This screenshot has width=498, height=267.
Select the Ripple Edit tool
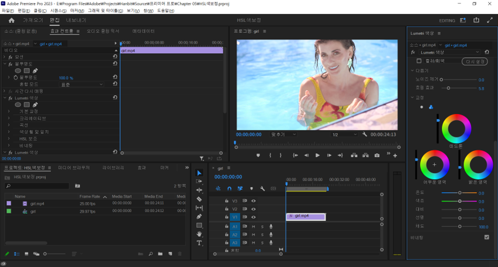199,190
